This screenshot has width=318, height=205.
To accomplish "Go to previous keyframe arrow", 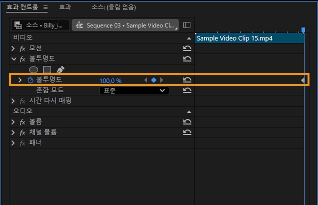I will click(146, 80).
